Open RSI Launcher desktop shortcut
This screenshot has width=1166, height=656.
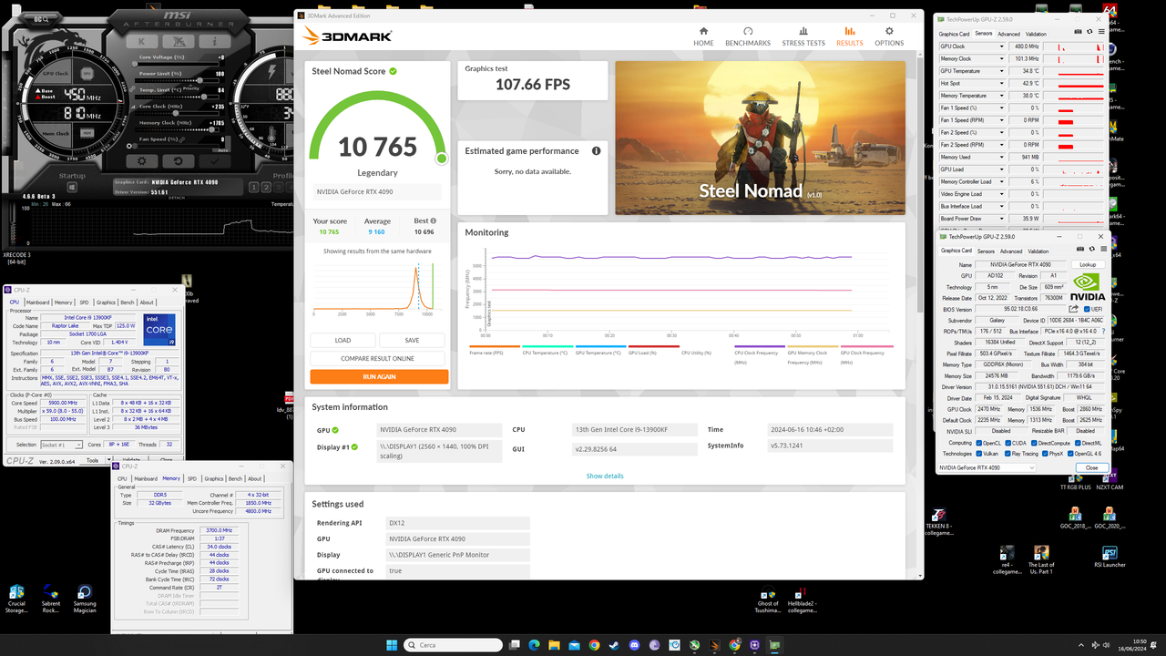click(x=1110, y=557)
